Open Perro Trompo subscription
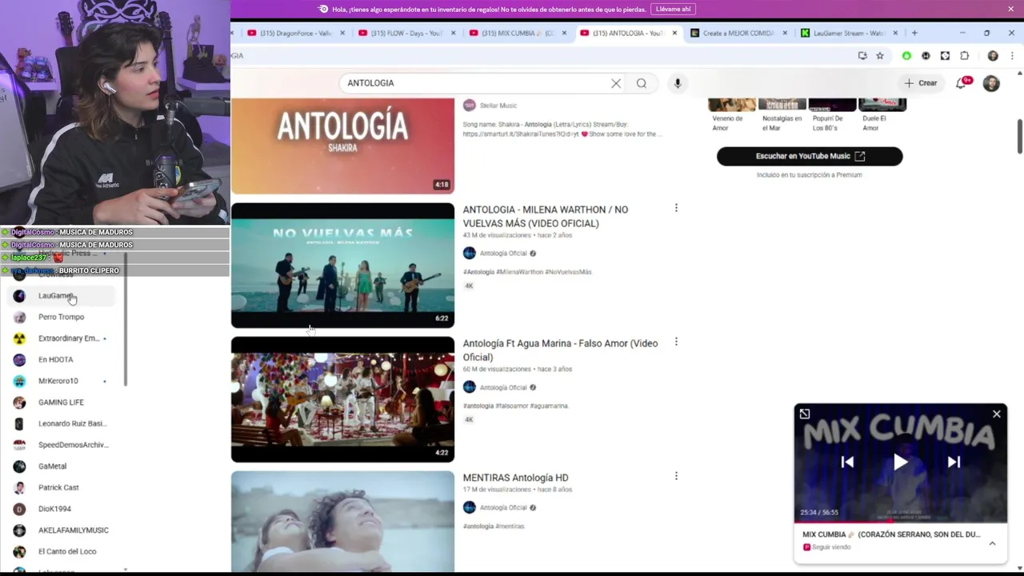 [x=62, y=317]
